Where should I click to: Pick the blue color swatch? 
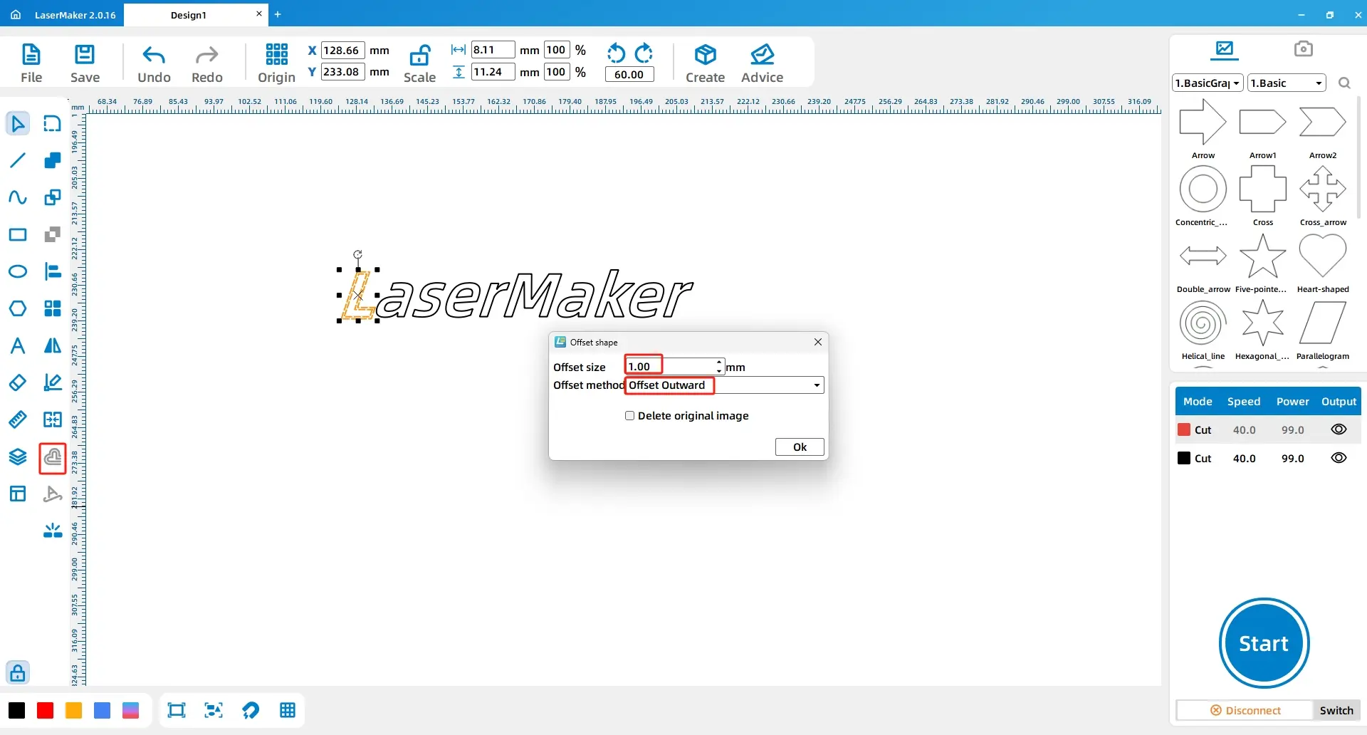click(103, 710)
